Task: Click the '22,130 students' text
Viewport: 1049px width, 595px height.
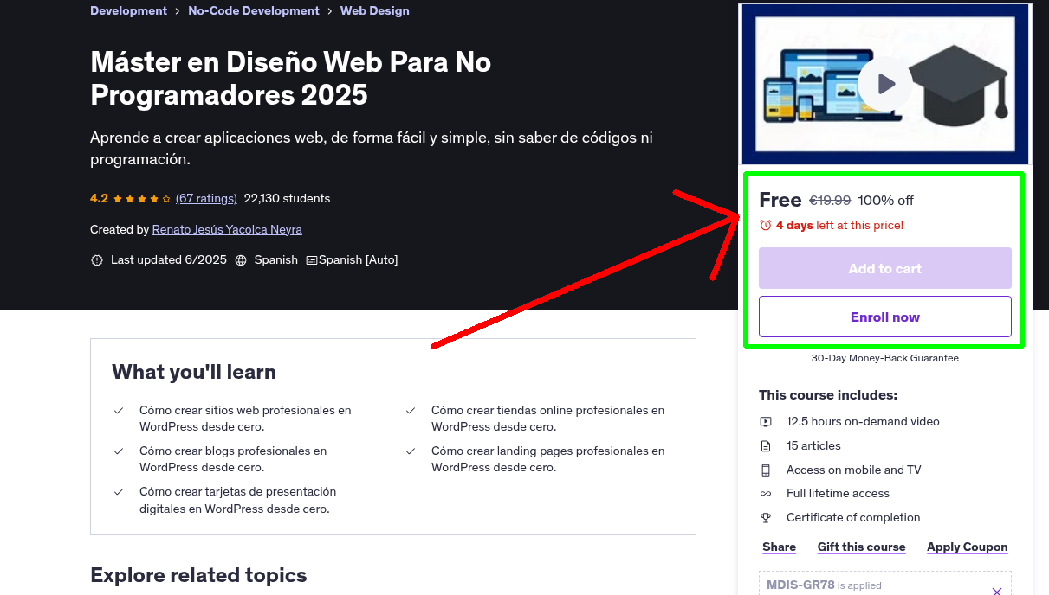Action: coord(287,198)
